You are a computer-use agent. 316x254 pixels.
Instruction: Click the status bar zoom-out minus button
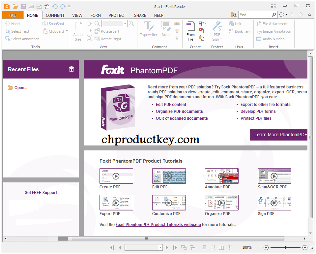(266, 247)
